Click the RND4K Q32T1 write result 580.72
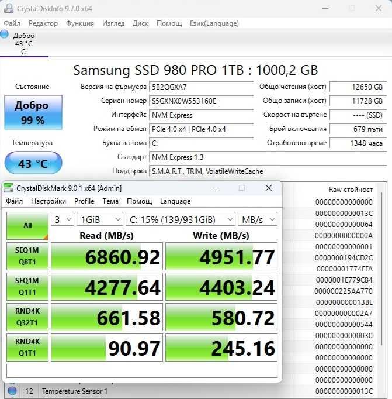 (221, 317)
